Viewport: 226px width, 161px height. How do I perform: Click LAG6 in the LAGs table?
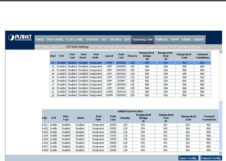[45, 143]
